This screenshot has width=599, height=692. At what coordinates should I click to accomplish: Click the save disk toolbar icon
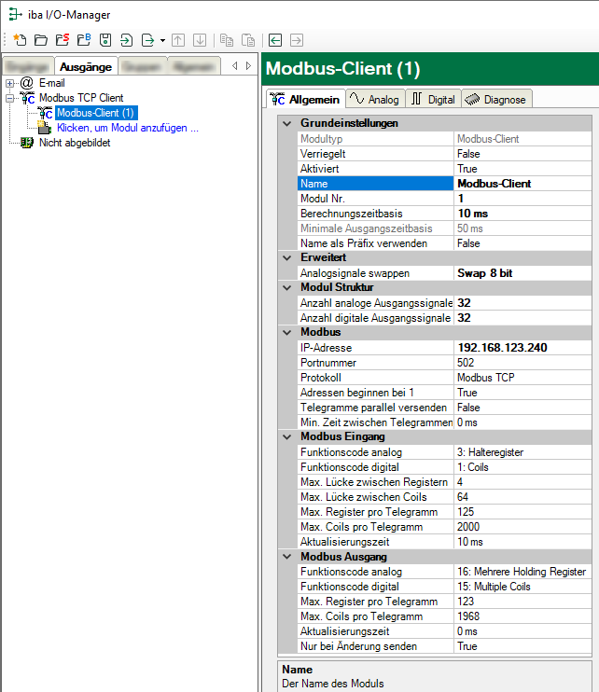click(105, 40)
